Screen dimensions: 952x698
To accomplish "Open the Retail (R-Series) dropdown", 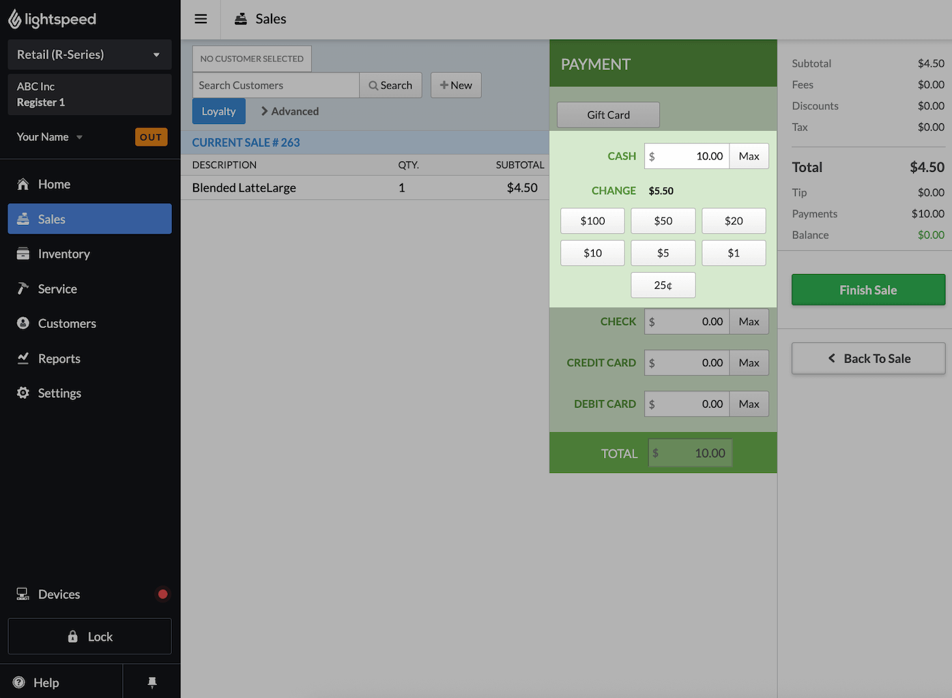I will (89, 55).
